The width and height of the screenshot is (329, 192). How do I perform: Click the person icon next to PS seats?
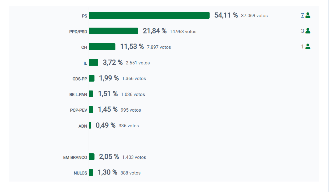point(308,15)
